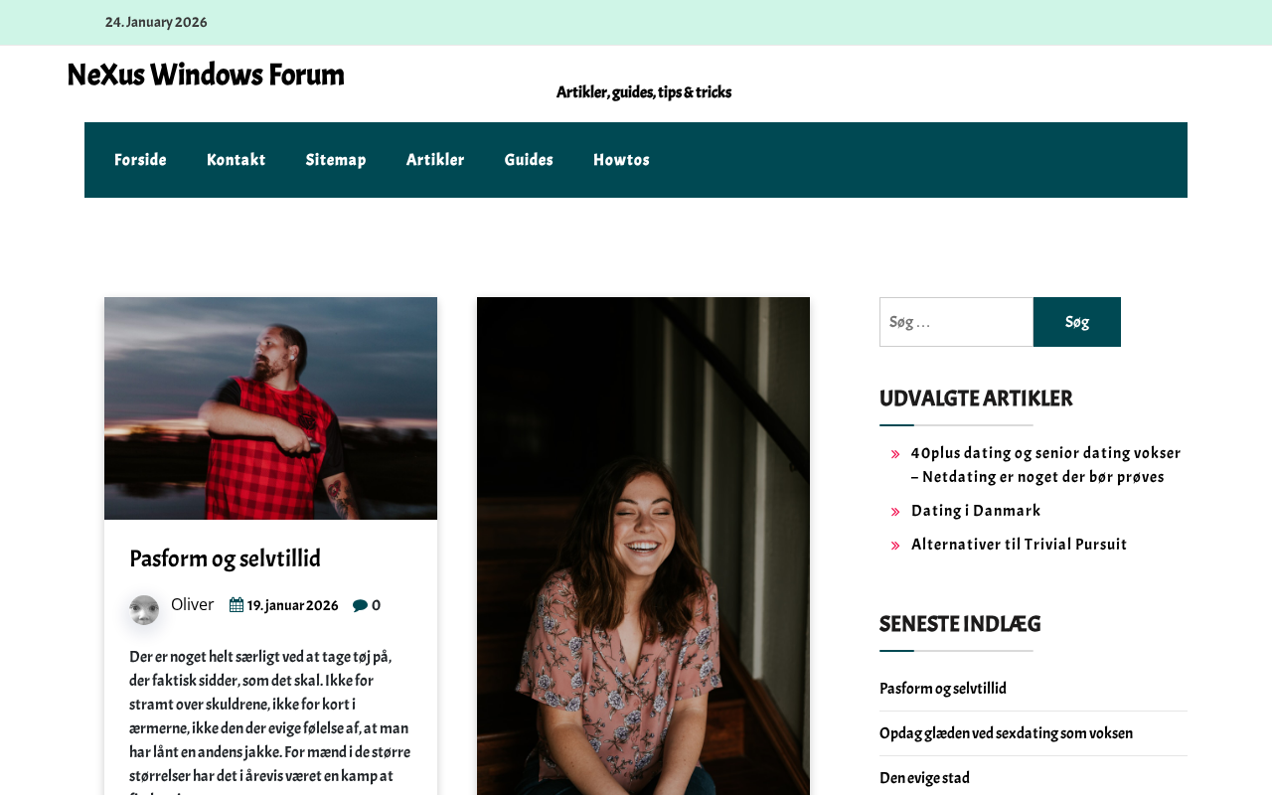
Task: Select the Howtos navigation item
Action: [x=621, y=160]
